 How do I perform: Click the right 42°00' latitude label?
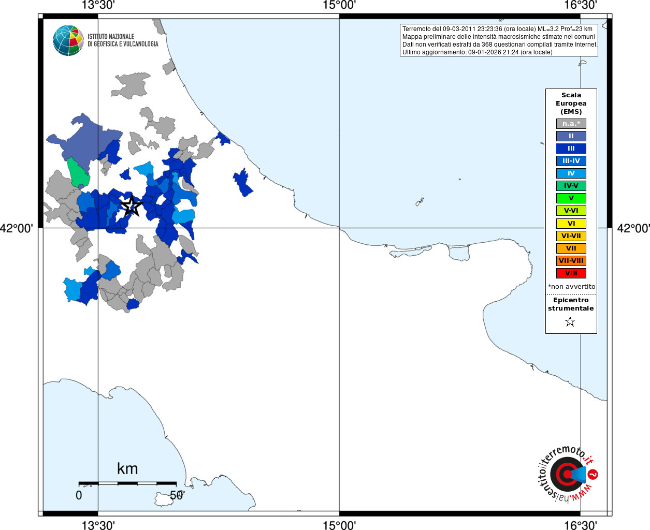[633, 228]
